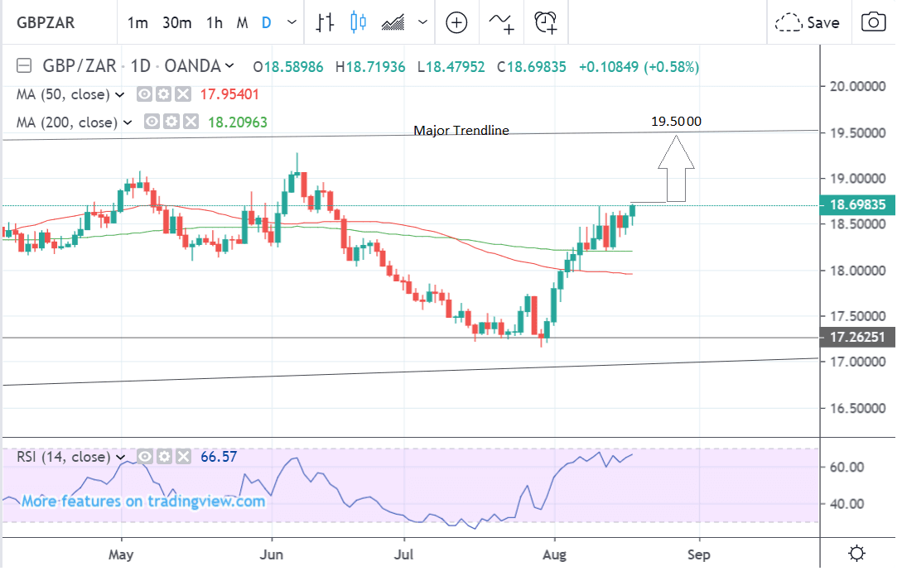Open the indicators menu icon
The width and height of the screenshot is (902, 571).
[500, 22]
